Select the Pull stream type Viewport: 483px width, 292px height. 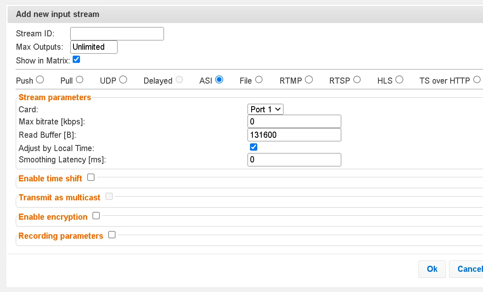[80, 80]
